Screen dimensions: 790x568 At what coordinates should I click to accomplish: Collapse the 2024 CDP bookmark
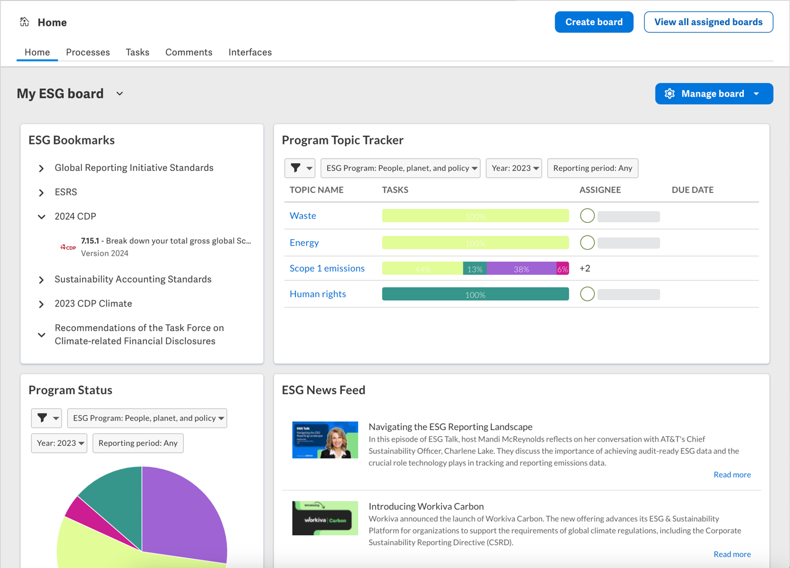click(x=42, y=216)
